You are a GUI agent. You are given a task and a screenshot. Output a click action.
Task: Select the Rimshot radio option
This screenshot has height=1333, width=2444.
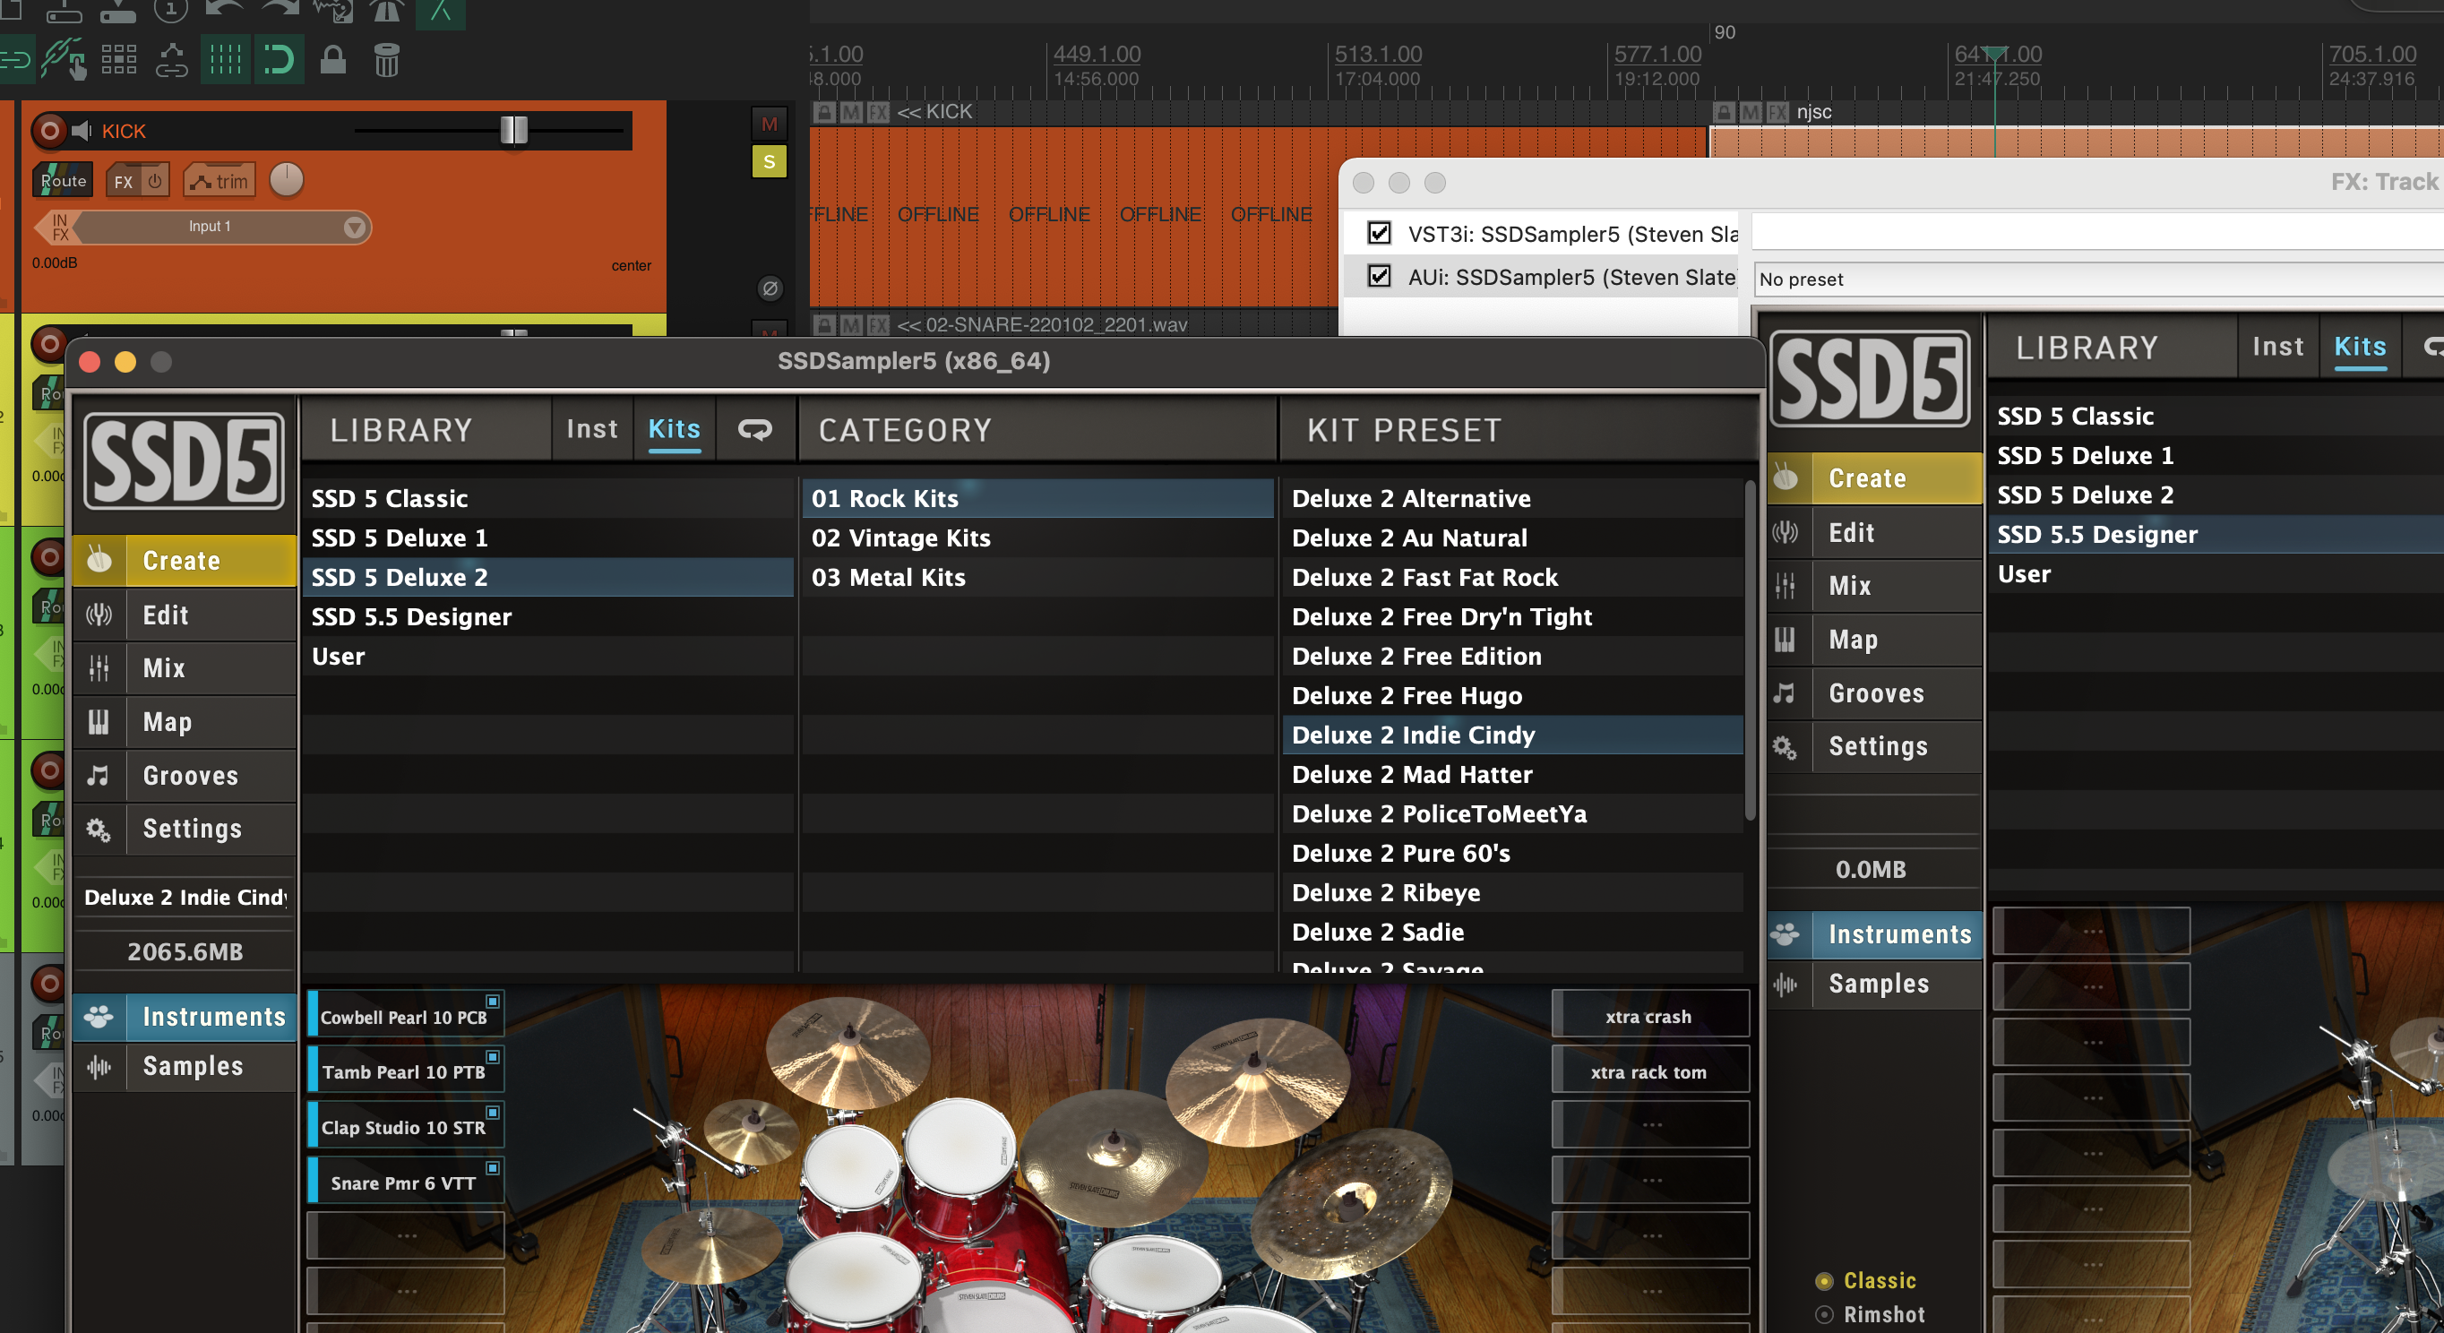(1823, 1315)
